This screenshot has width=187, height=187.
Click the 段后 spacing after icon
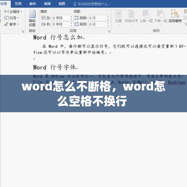click(x=77, y=24)
